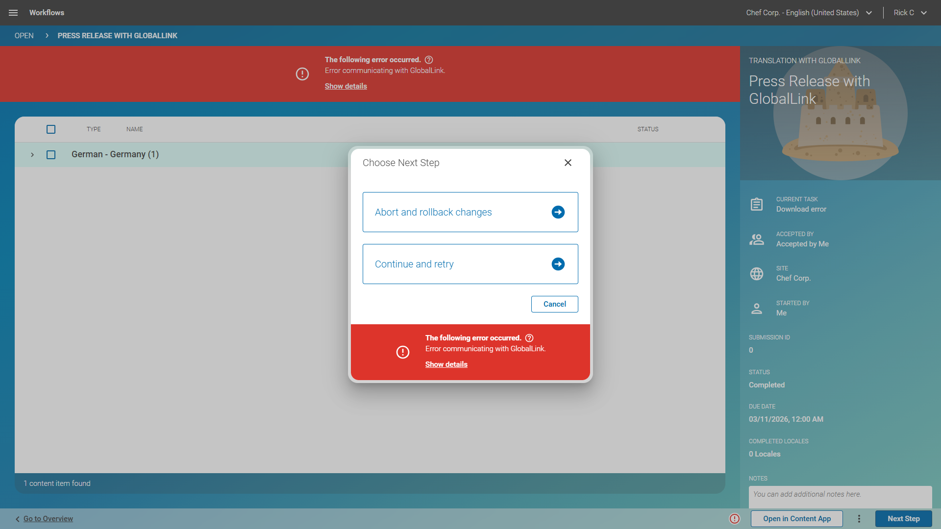This screenshot has height=529, width=941.
Task: Open the hamburger navigation menu
Action: click(13, 13)
